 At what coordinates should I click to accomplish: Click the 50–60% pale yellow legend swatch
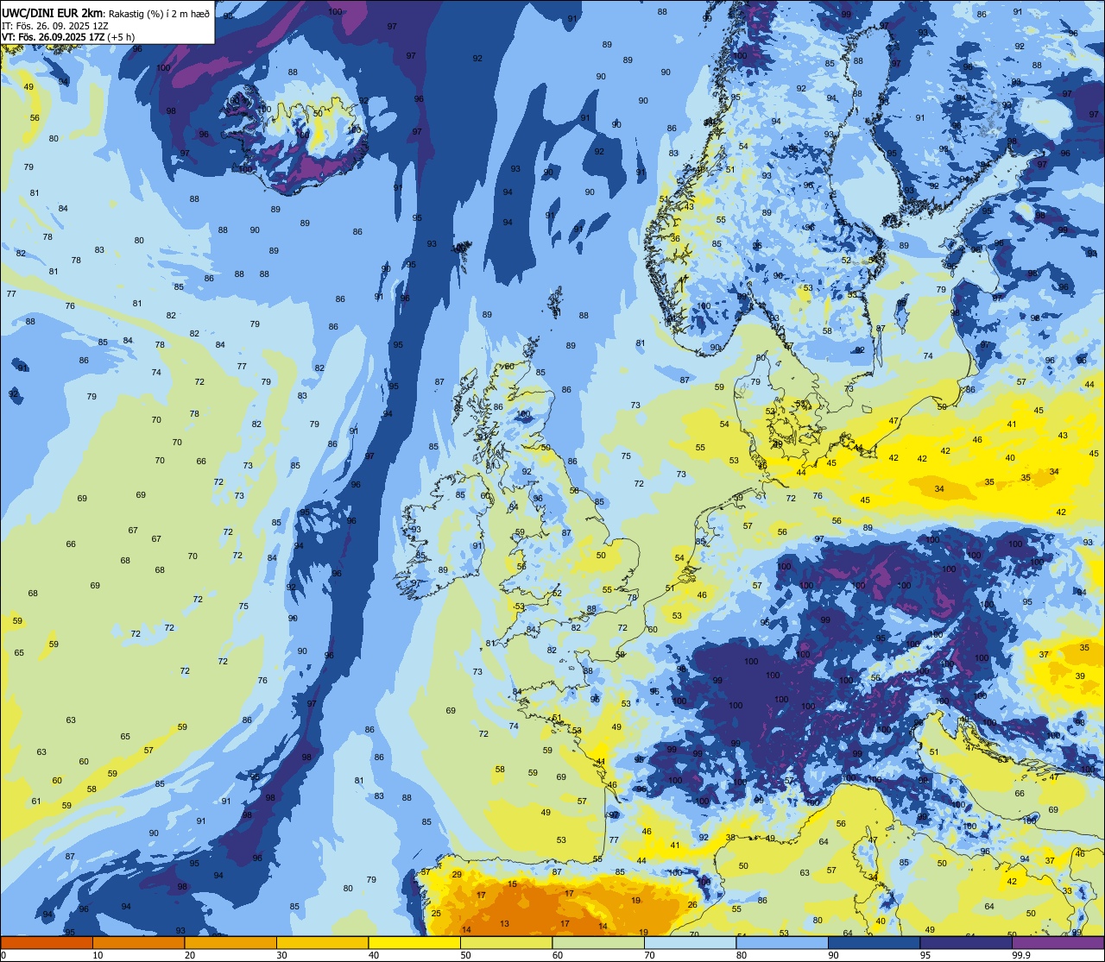[x=506, y=942]
